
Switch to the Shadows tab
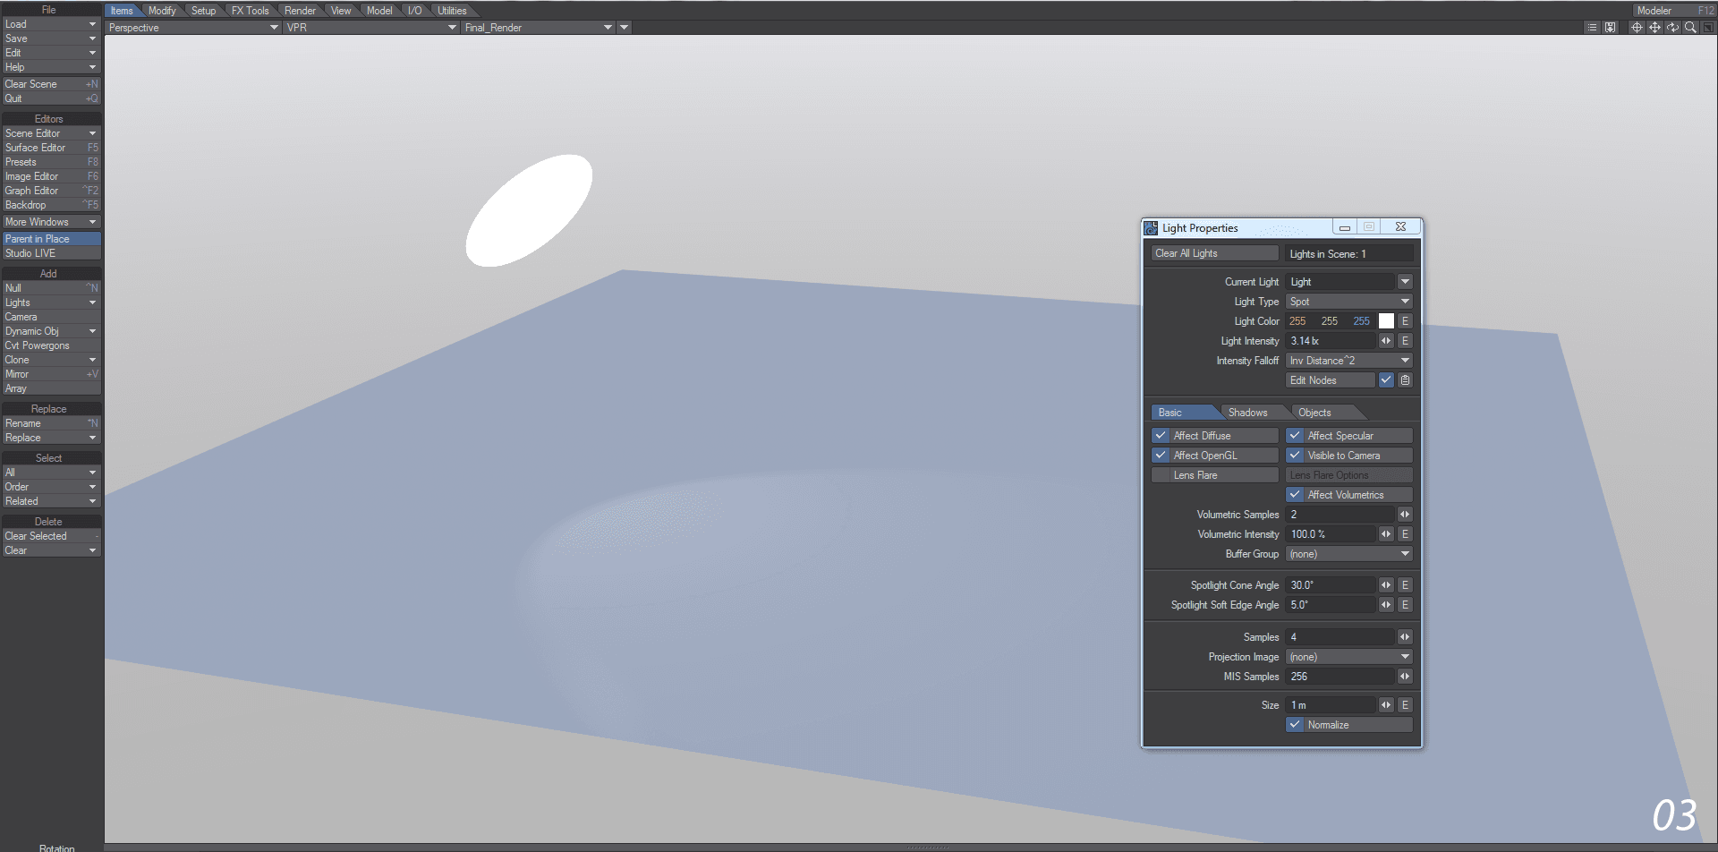point(1247,413)
